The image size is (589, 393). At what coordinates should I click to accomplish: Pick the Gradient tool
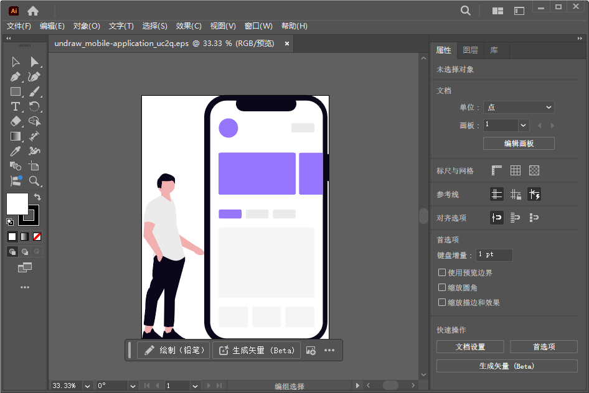coord(16,136)
